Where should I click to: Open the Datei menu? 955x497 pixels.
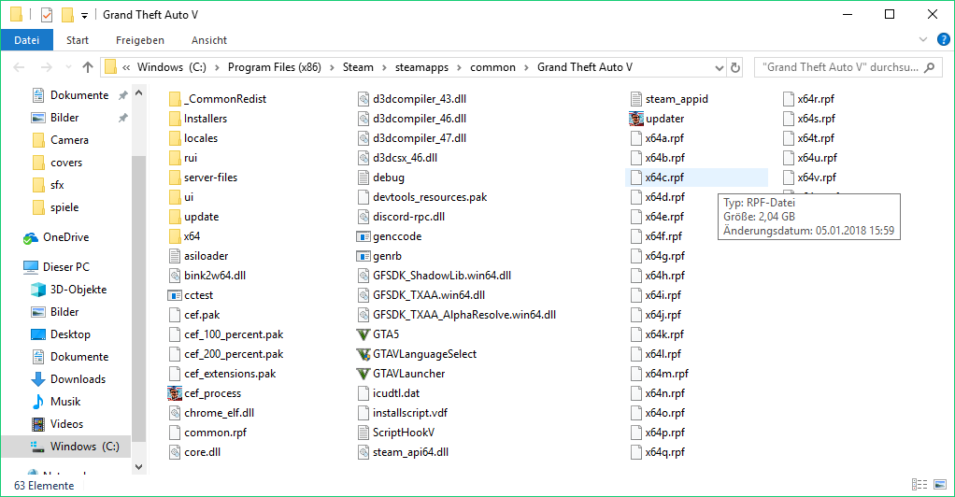pos(27,40)
